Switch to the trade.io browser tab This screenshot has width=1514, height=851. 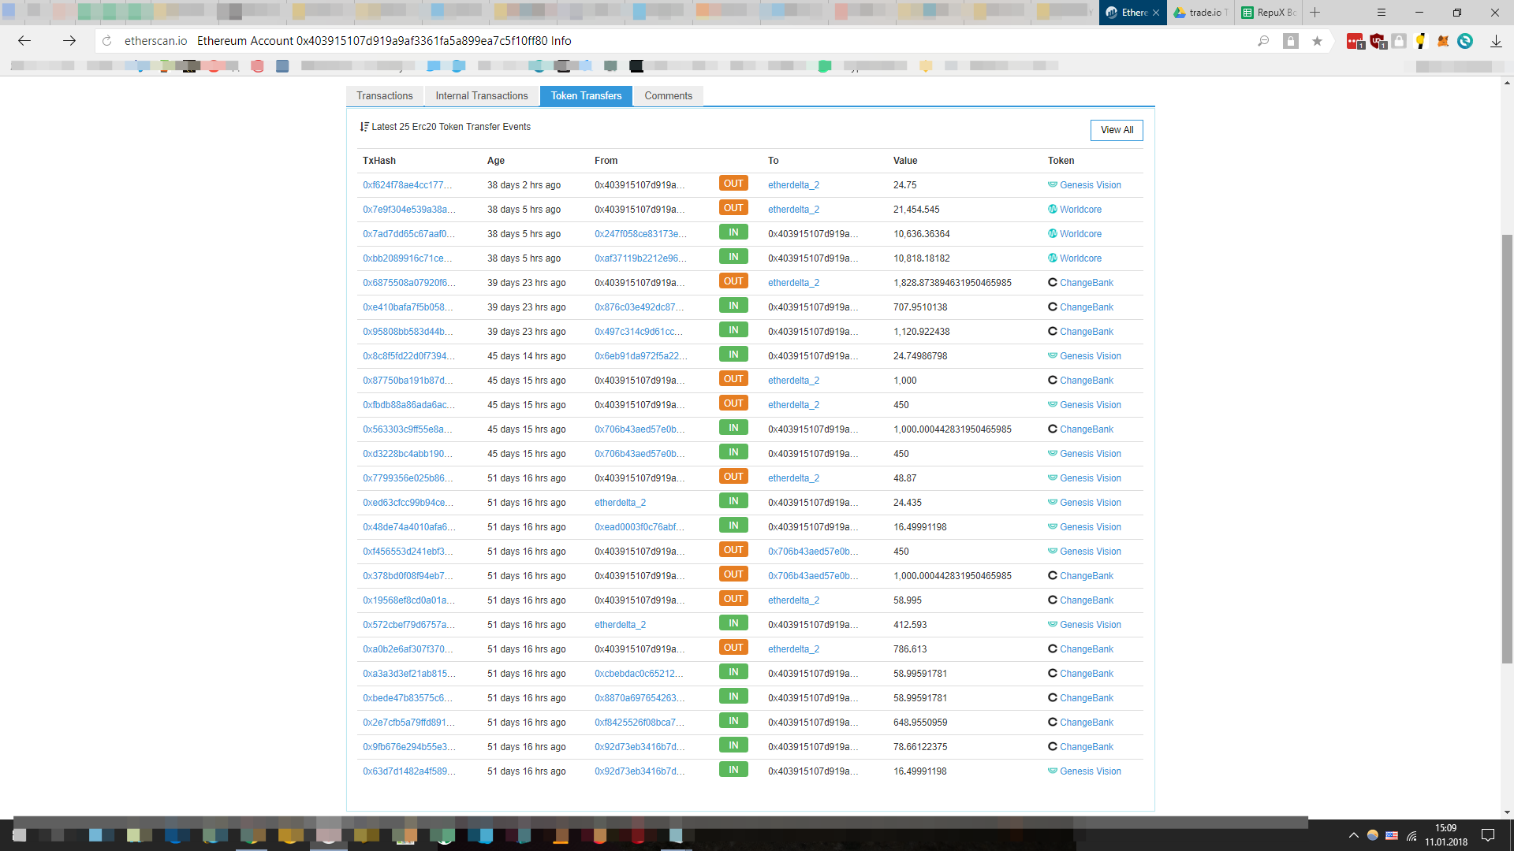(x=1200, y=13)
